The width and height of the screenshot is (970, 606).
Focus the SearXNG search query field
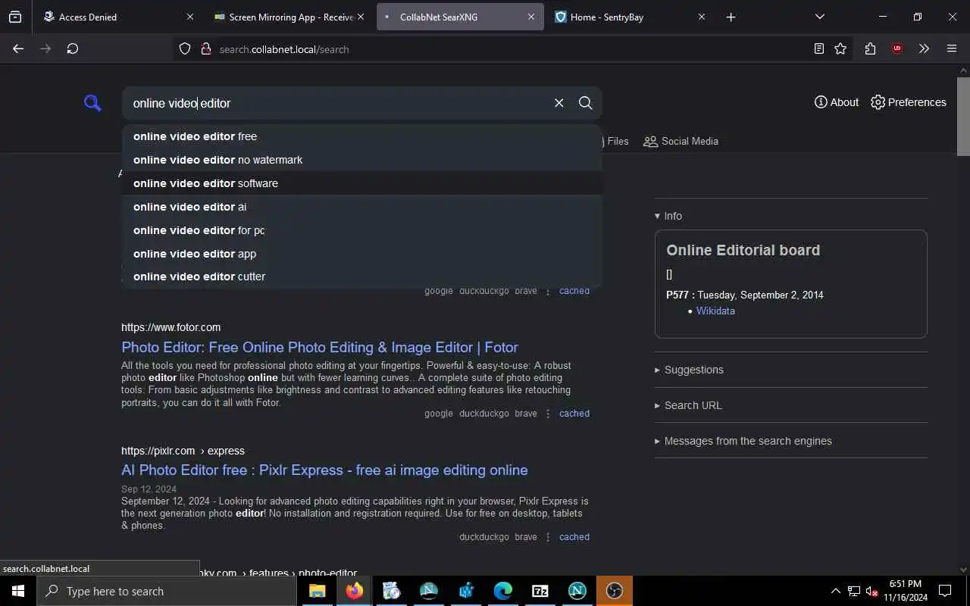pyautogui.click(x=337, y=103)
